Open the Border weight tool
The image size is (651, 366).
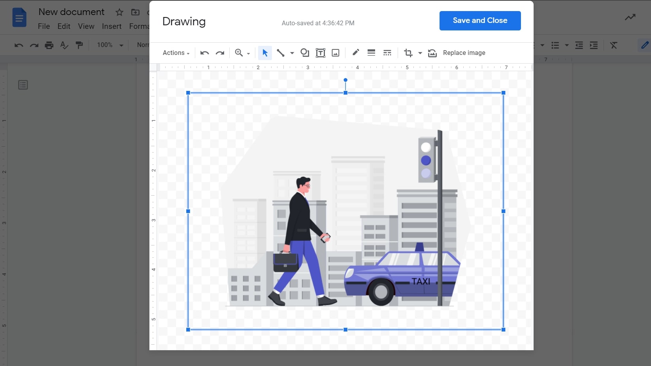tap(371, 53)
